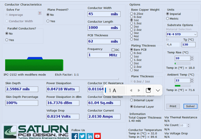Screen dimensions: 201x139
Task: Click the Saturn PCB Design logo
Action: (36, 132)
